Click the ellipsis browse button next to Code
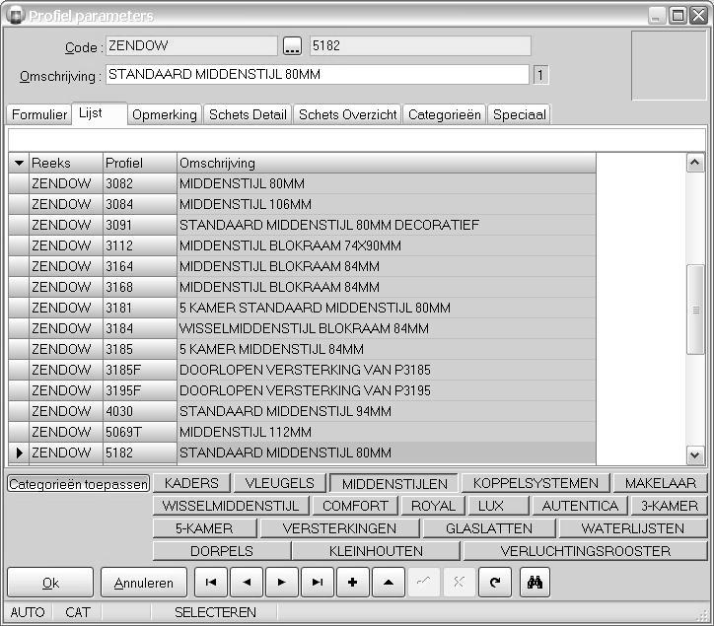Viewport: 714px width, 626px height. 292,46
